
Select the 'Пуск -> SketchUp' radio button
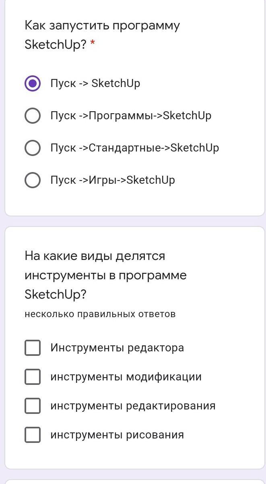33,83
